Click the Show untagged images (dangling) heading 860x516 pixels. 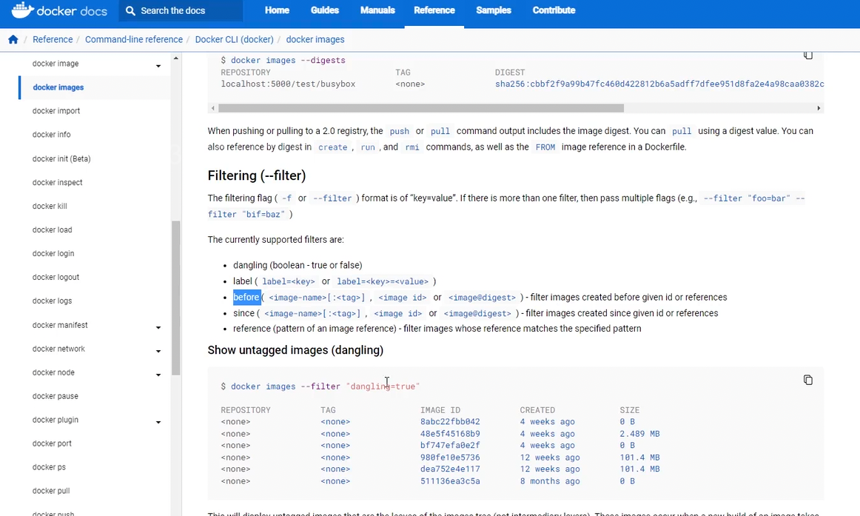click(x=295, y=350)
